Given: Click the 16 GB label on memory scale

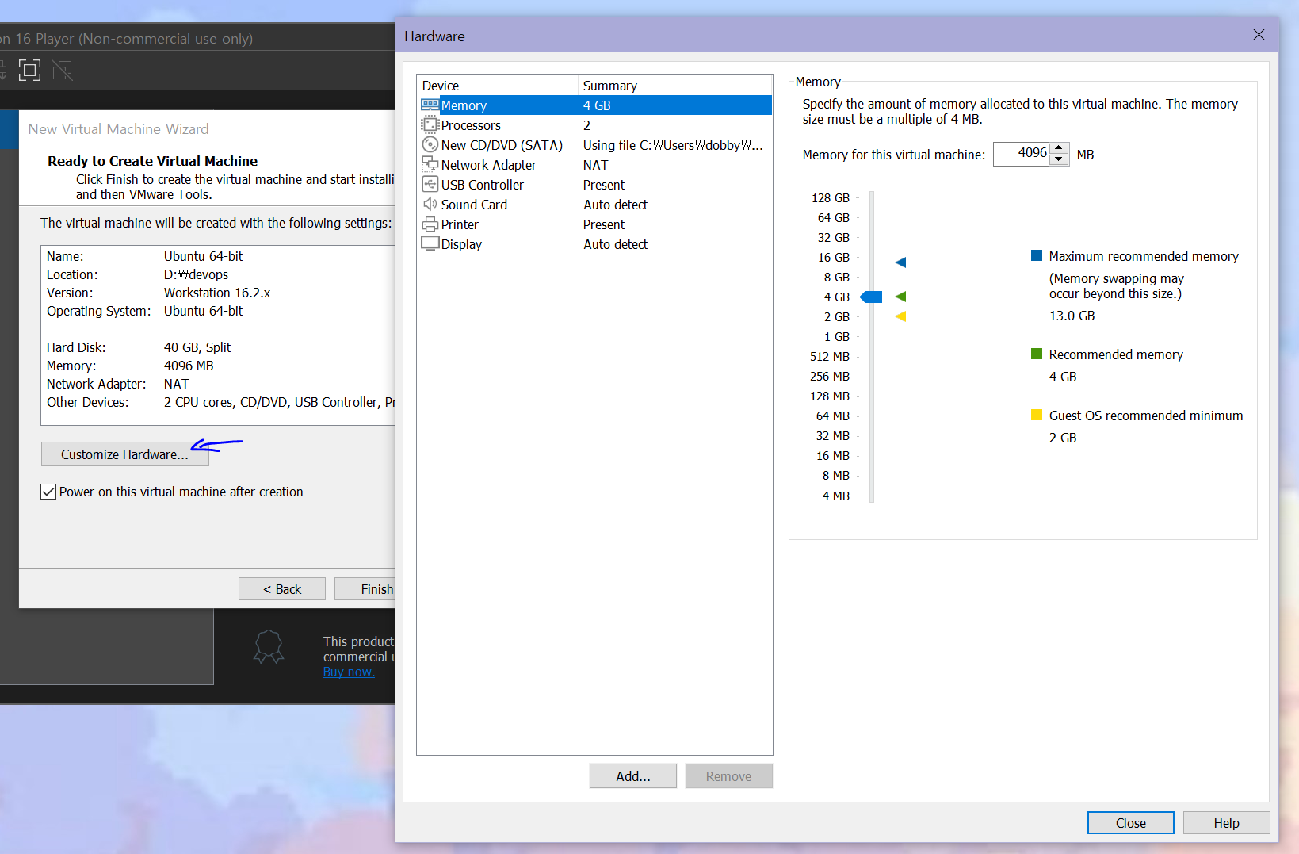Looking at the screenshot, I should 834,257.
